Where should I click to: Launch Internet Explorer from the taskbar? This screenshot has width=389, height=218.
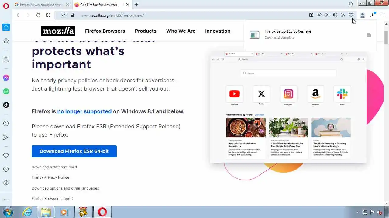tap(27, 212)
